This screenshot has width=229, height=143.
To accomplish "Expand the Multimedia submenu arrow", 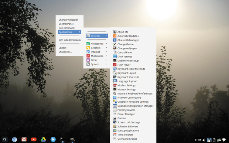I will tap(106, 56).
